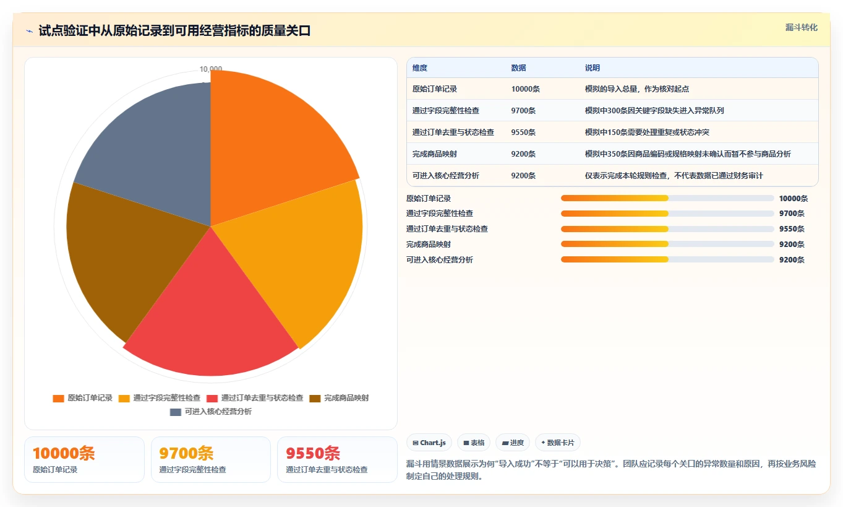Toggle the 通过字段完整性检查 legend swatch
This screenshot has width=843, height=507.
coord(124,398)
